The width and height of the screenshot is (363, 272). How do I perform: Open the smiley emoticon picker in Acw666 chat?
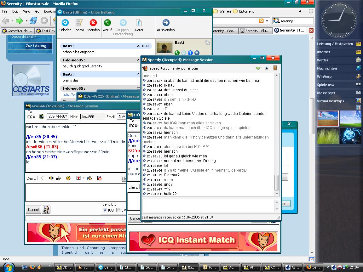coord(68,178)
